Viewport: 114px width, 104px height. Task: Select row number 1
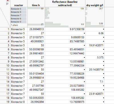click(5, 29)
